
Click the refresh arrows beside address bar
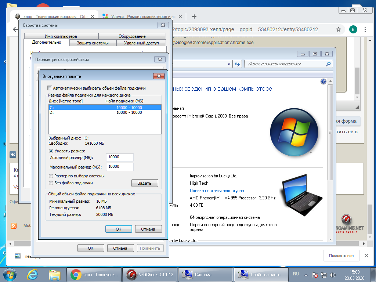point(237,64)
